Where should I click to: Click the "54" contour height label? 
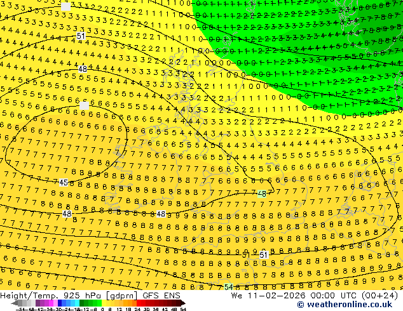click(x=228, y=287)
